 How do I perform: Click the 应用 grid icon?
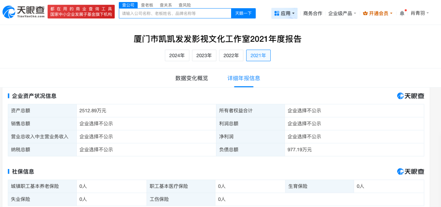(277, 13)
